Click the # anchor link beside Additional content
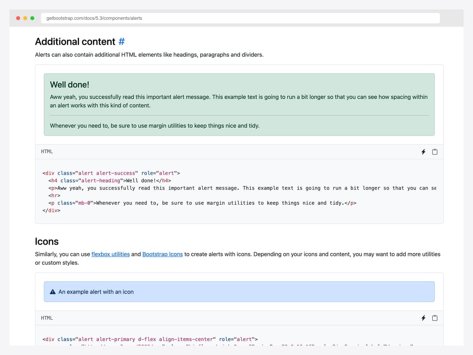This screenshot has width=473, height=355. pyautogui.click(x=121, y=41)
